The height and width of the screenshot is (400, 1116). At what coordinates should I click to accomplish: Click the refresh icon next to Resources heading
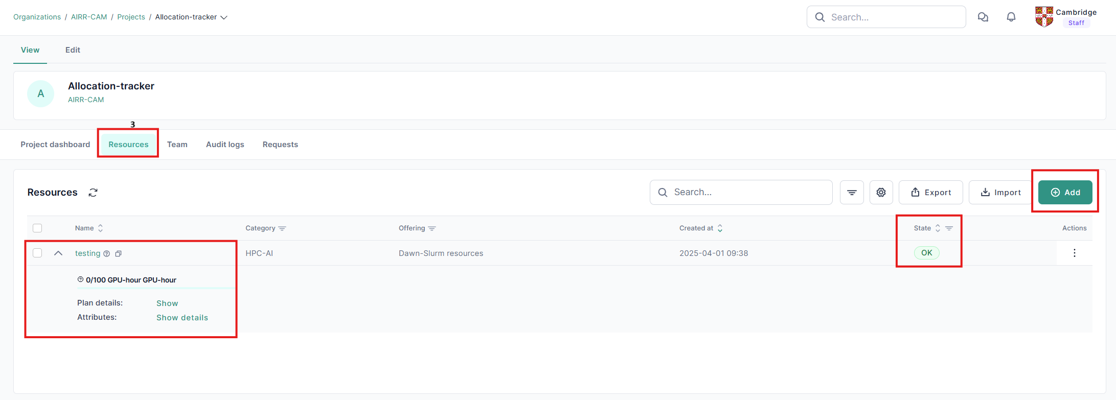(93, 193)
